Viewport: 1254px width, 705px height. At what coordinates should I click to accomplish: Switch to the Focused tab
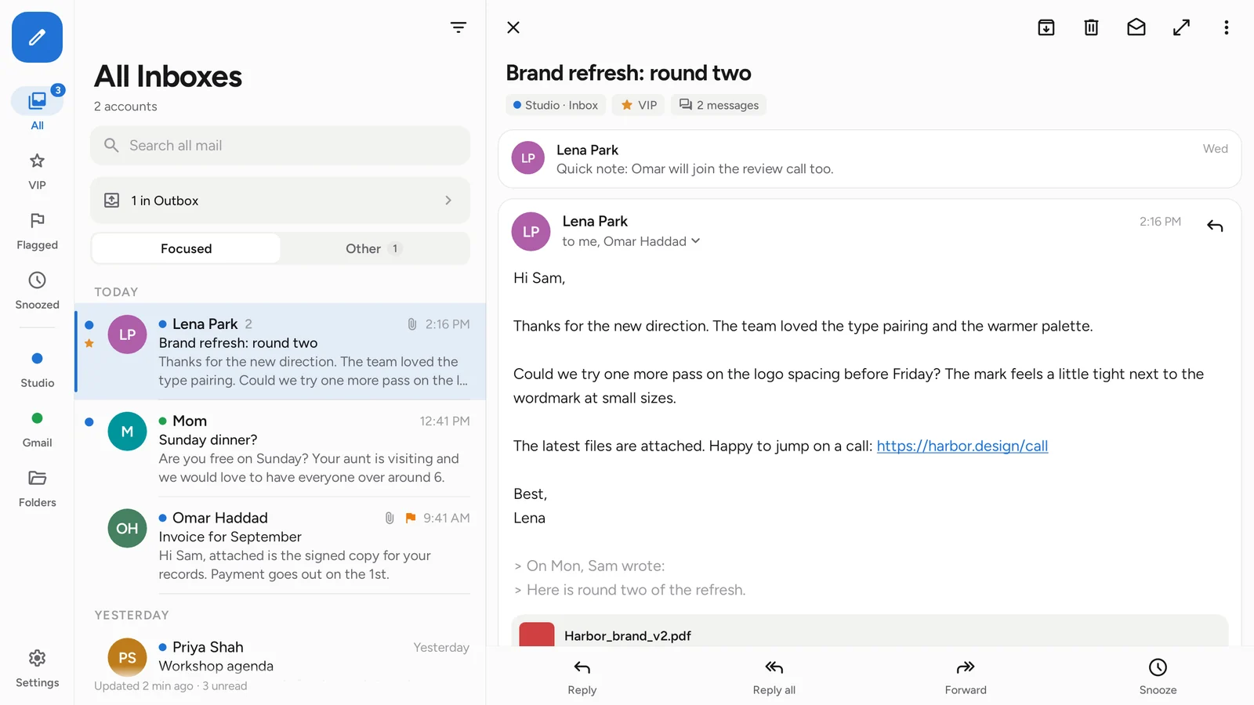186,248
